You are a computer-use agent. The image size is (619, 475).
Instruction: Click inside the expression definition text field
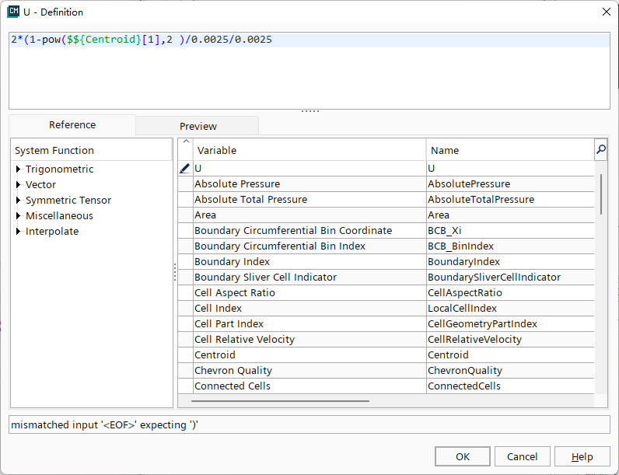coord(309,74)
